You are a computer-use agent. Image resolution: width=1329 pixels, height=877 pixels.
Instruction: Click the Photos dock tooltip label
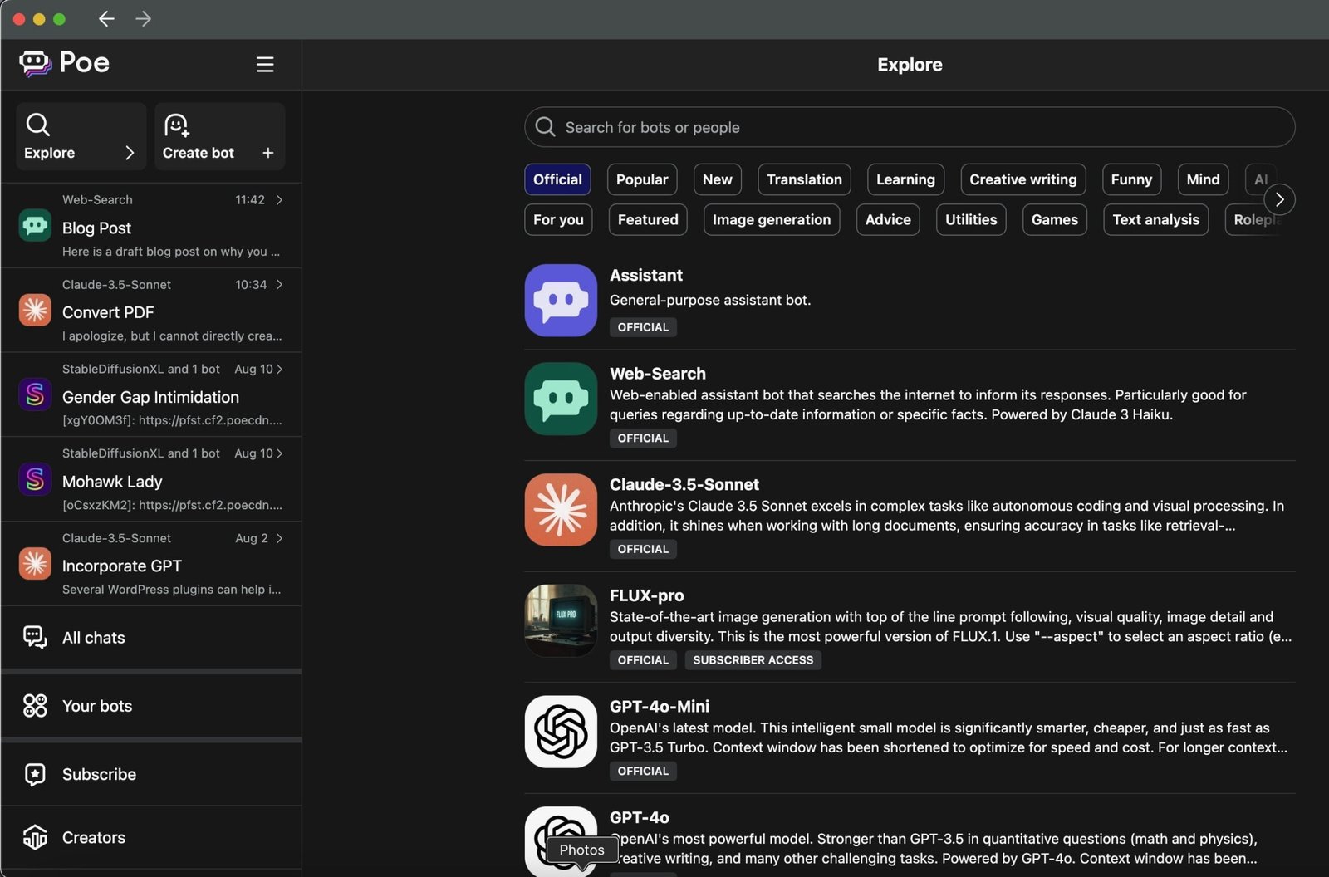click(582, 850)
